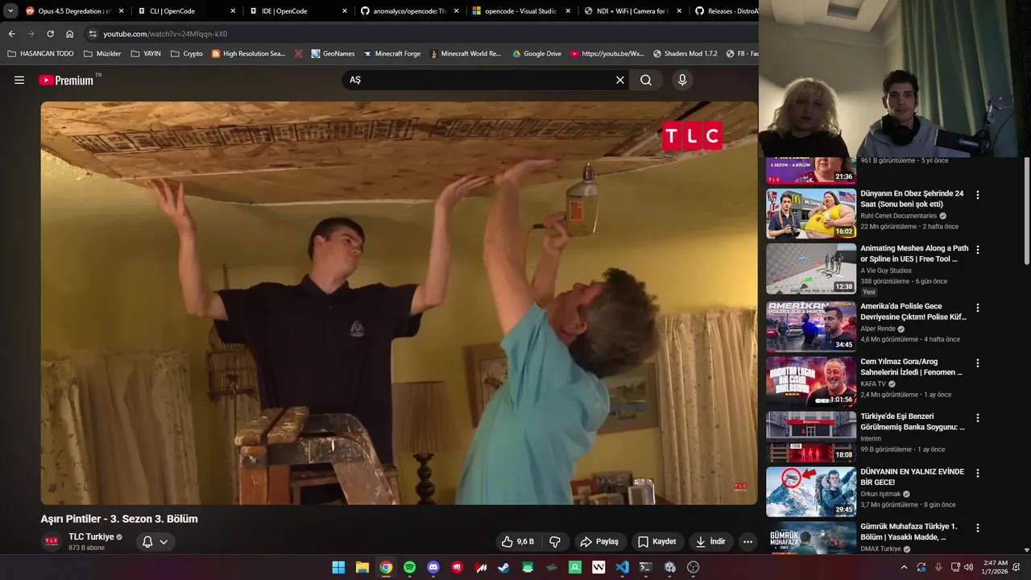This screenshot has width=1031, height=580.
Task: Open options for 'Türkiye'de Eşi Benzeri' video
Action: pos(978,417)
